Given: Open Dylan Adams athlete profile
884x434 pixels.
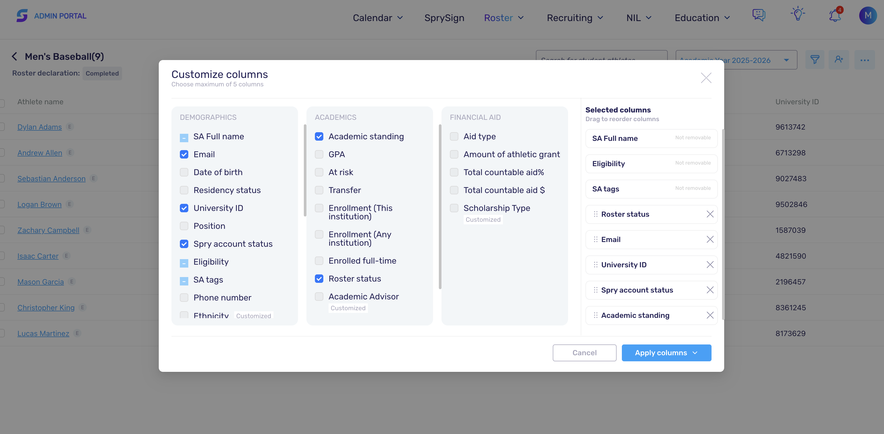Looking at the screenshot, I should click(40, 127).
